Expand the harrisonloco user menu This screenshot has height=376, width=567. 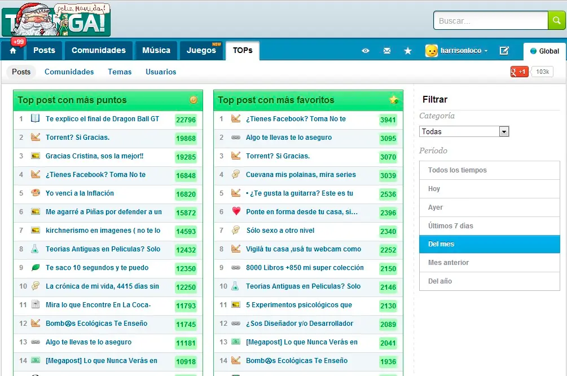click(x=486, y=51)
